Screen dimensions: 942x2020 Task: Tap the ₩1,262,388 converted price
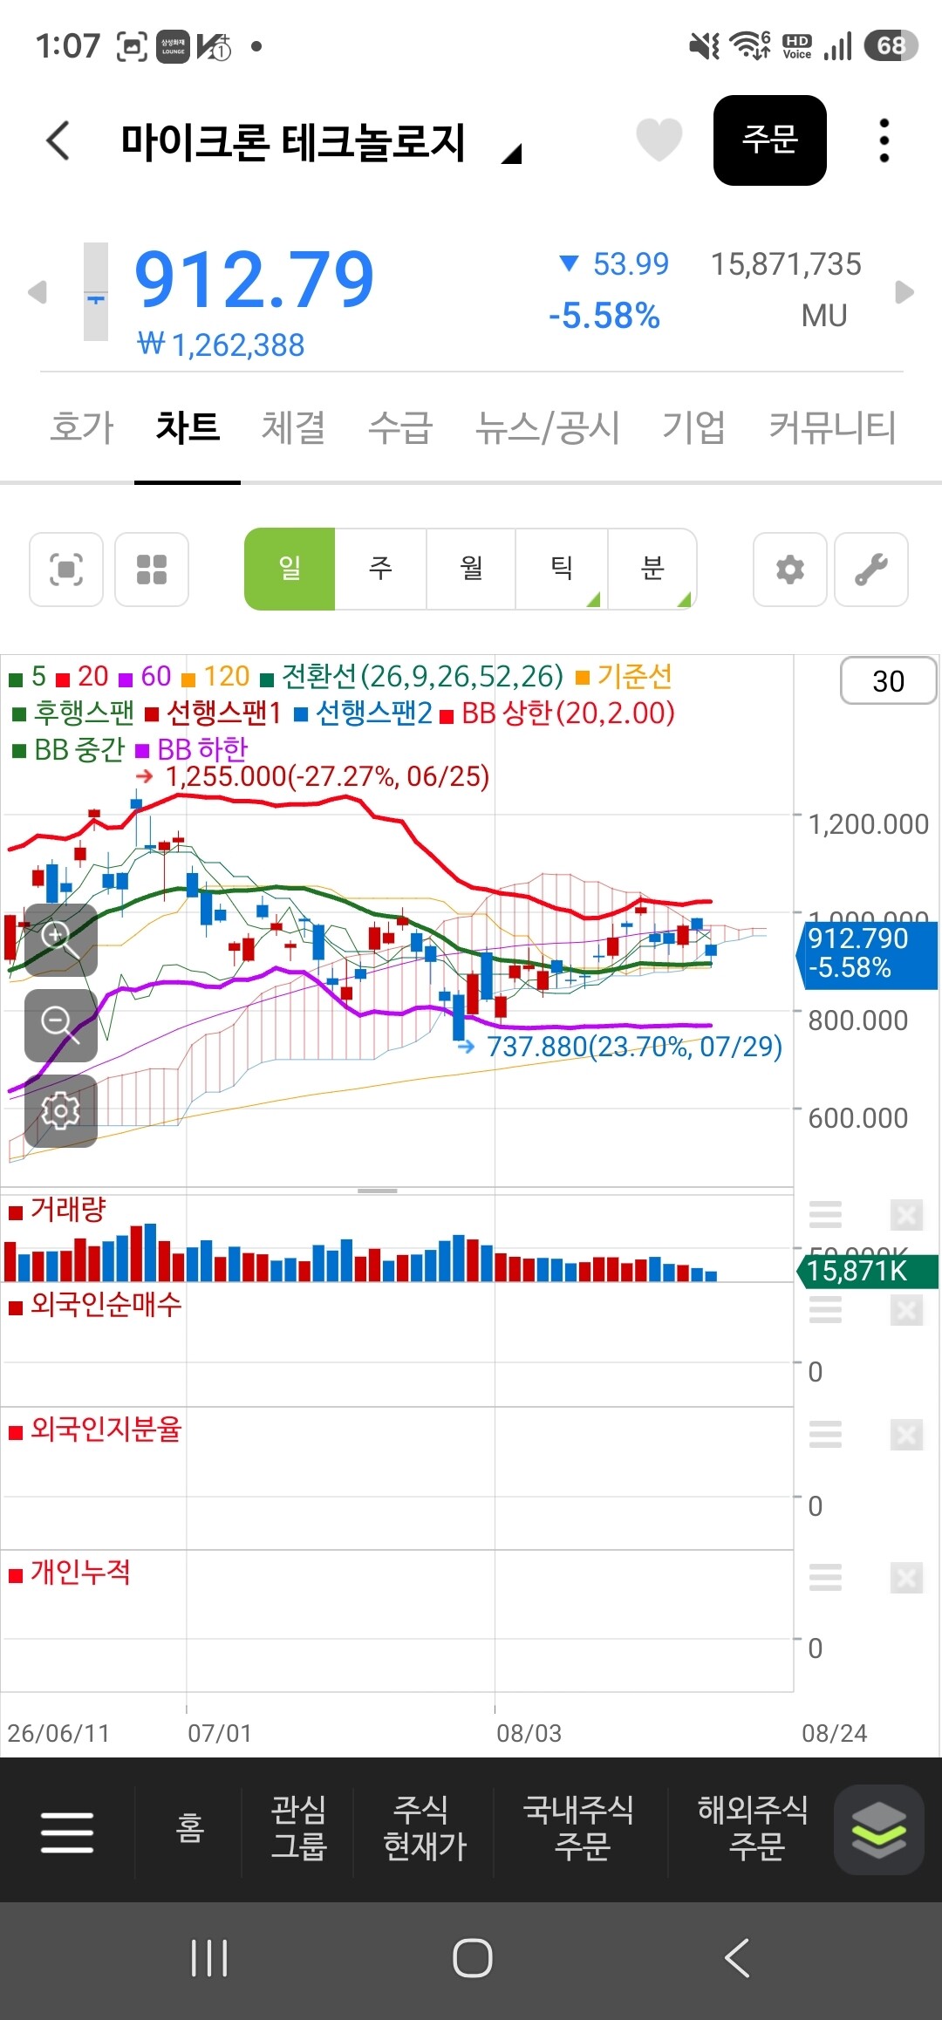click(x=221, y=345)
